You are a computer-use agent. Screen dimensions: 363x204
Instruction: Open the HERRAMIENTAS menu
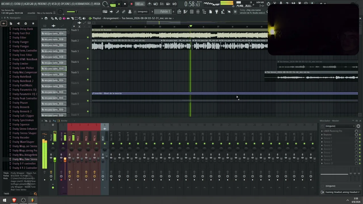click(84, 4)
